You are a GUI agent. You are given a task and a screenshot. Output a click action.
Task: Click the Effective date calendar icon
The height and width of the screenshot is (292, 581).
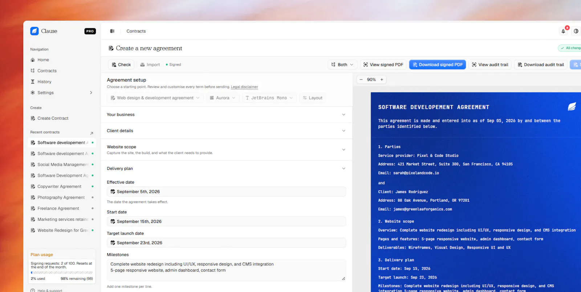(x=113, y=192)
